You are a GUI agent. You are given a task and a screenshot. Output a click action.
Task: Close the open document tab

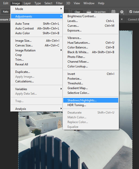tap(122, 19)
